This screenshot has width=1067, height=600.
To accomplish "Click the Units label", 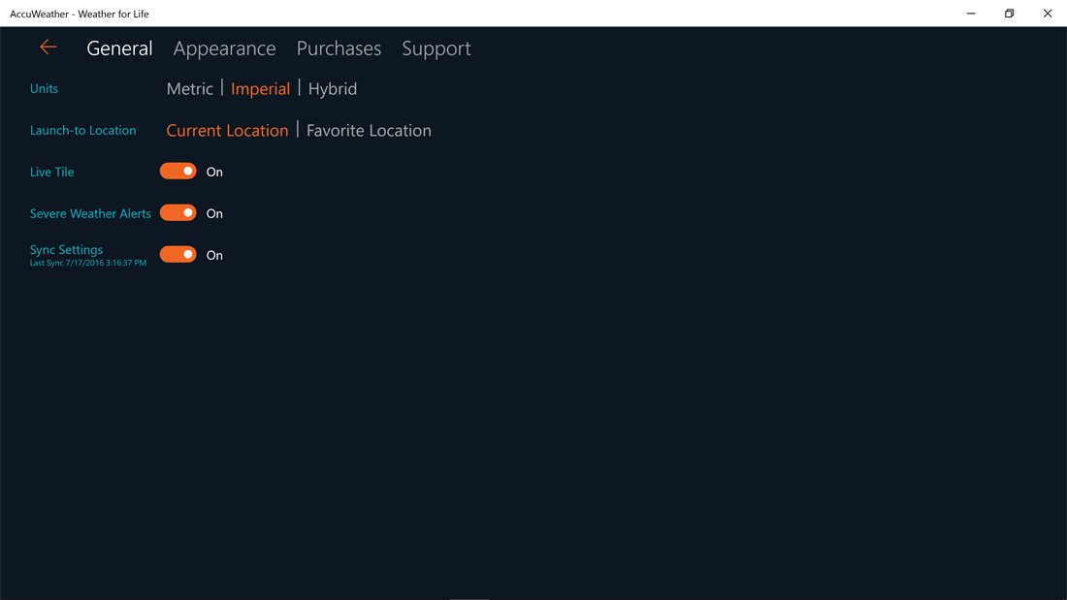I will (x=44, y=89).
